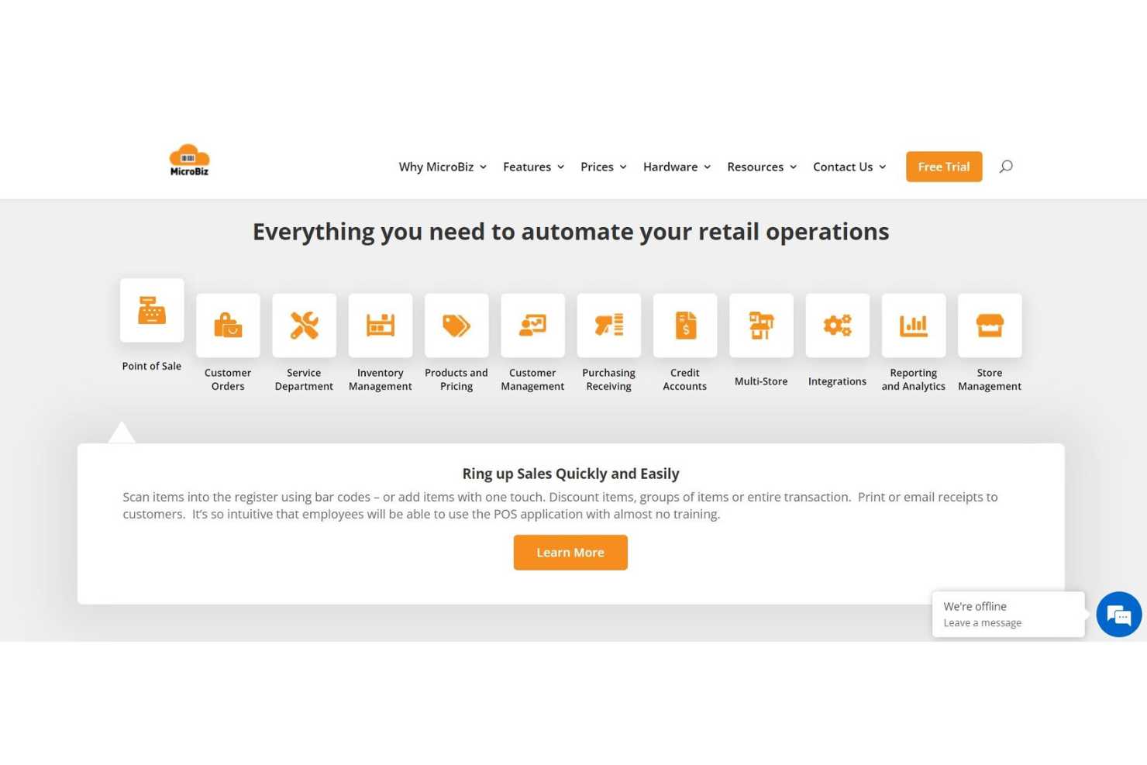Image resolution: width=1147 pixels, height=765 pixels.
Task: Select the Reporting and Analytics chart icon
Action: point(913,326)
